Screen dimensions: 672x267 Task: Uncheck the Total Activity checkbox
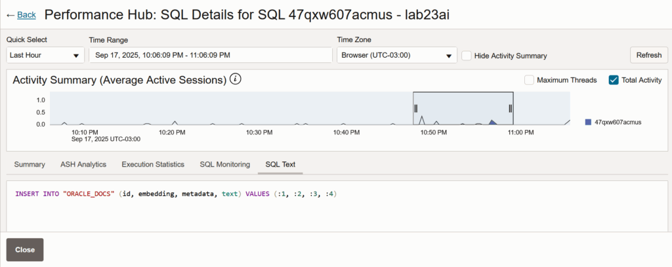pyautogui.click(x=614, y=80)
